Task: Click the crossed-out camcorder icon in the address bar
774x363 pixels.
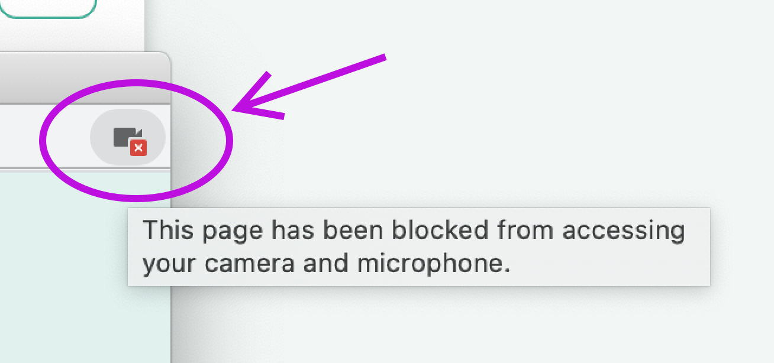Action: pyautogui.click(x=127, y=137)
